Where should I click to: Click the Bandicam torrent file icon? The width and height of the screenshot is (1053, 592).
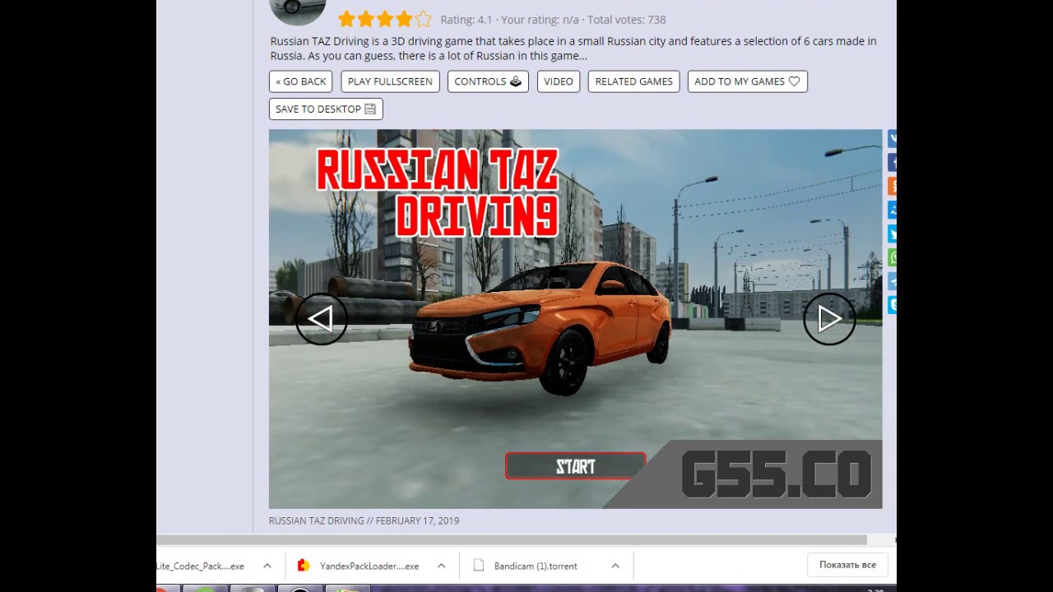478,566
